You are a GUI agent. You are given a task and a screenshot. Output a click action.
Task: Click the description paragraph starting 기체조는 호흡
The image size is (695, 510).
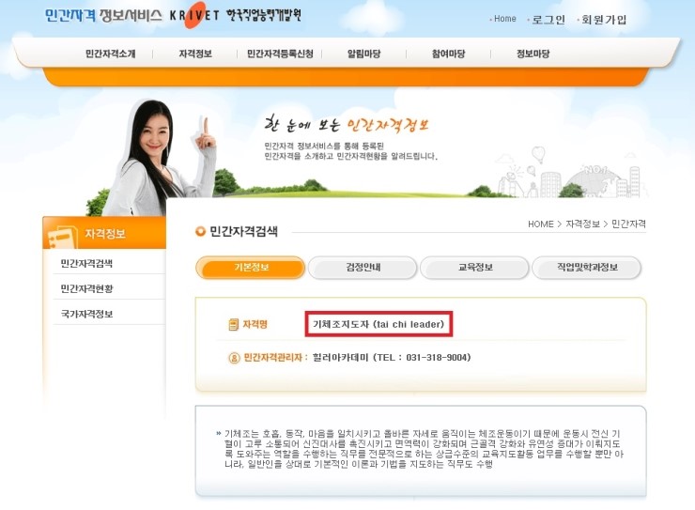[x=424, y=449]
